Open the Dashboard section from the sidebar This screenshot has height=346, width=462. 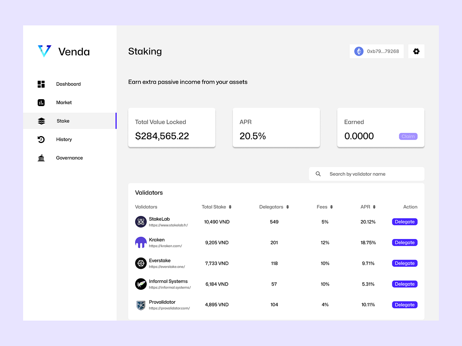pos(41,84)
